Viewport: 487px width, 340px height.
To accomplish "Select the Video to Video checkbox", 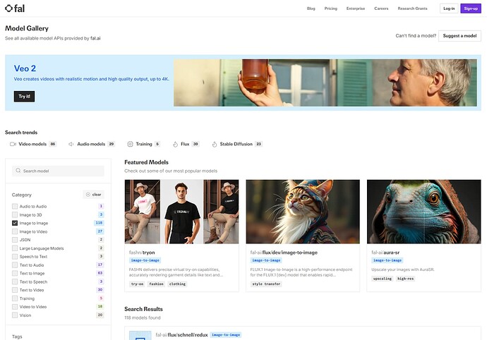I will (15, 307).
